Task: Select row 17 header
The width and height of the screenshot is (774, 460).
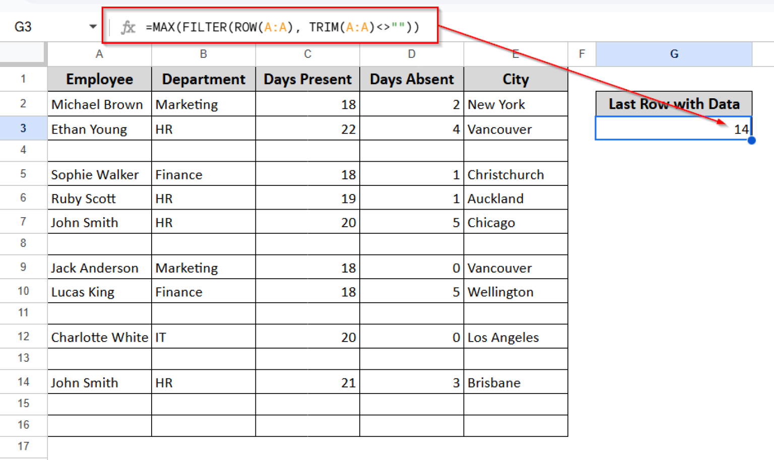Action: [23, 446]
